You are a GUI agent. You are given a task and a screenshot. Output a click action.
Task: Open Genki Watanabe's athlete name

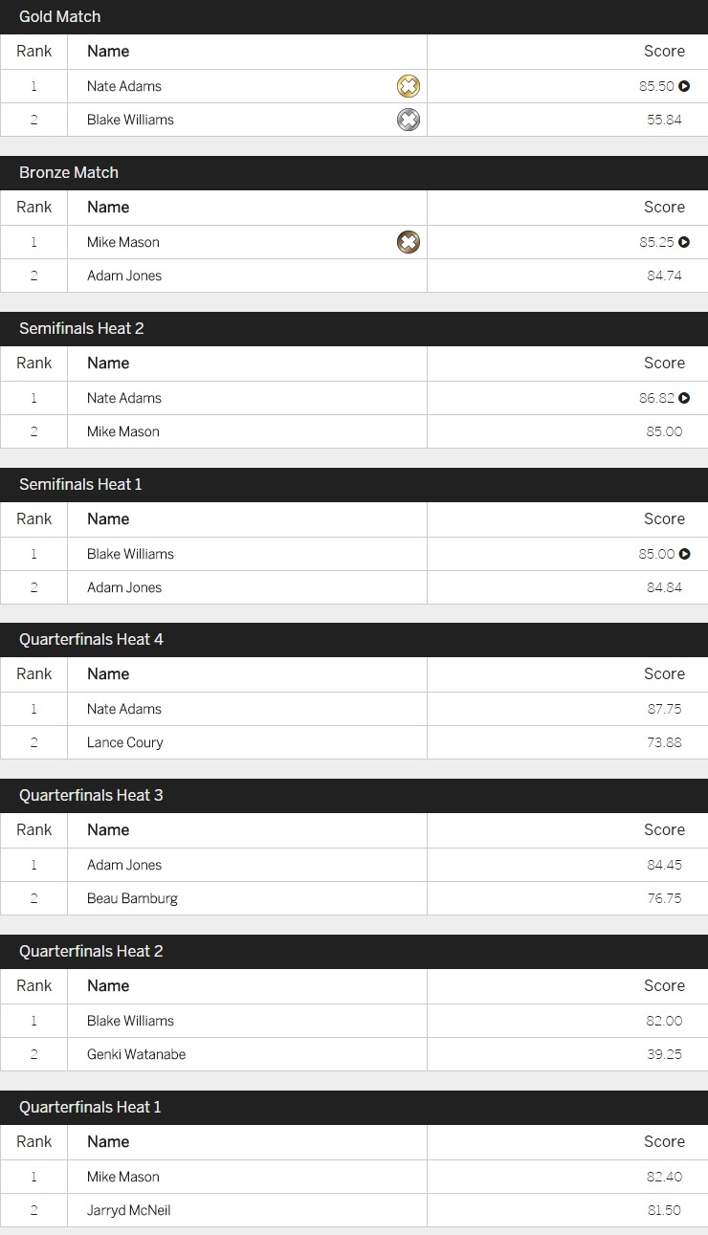tap(136, 1054)
